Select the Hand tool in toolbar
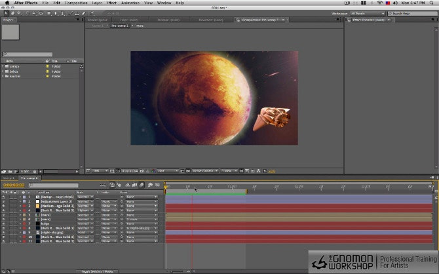The height and width of the screenshot is (274, 439). [13, 13]
